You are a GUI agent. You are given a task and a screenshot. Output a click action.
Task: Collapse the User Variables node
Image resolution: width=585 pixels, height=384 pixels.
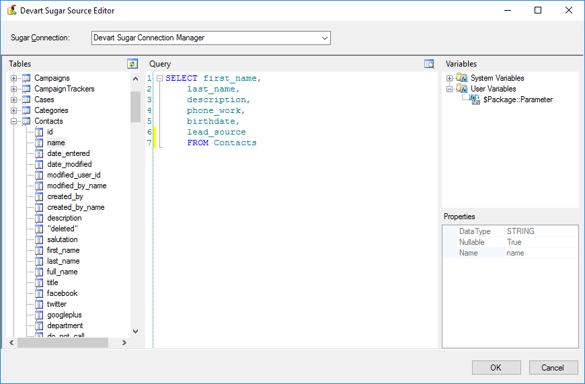tap(449, 89)
